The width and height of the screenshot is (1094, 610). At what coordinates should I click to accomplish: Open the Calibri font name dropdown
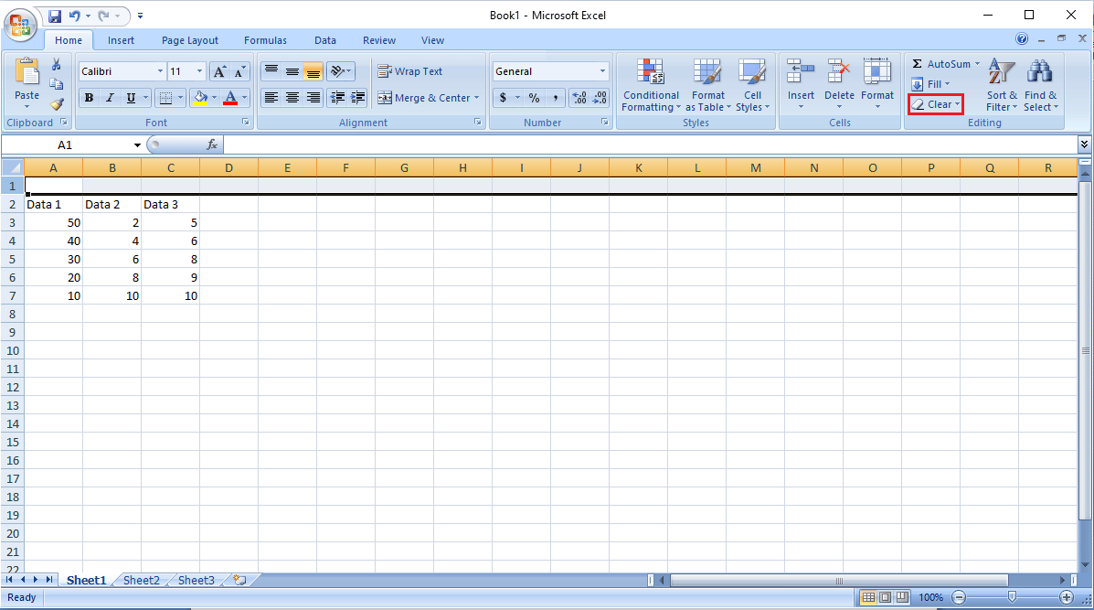(160, 71)
